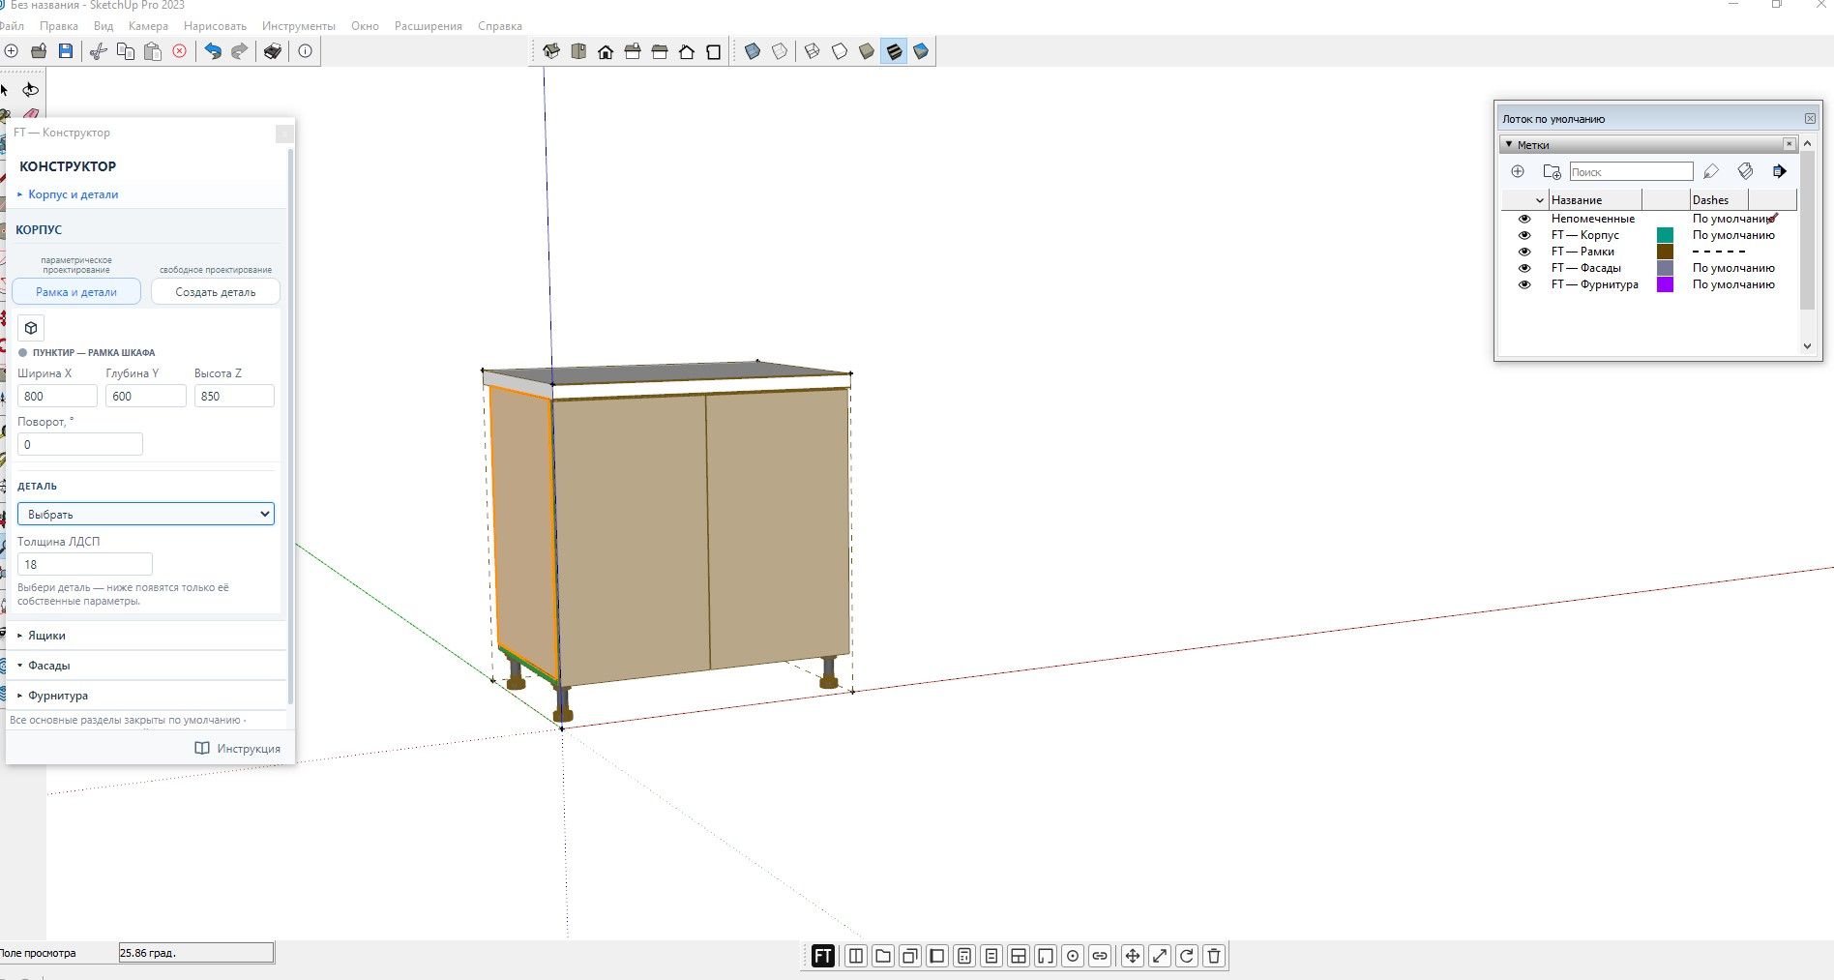Select the Front view house icon
Screen dimensions: 1834x980
tap(606, 52)
